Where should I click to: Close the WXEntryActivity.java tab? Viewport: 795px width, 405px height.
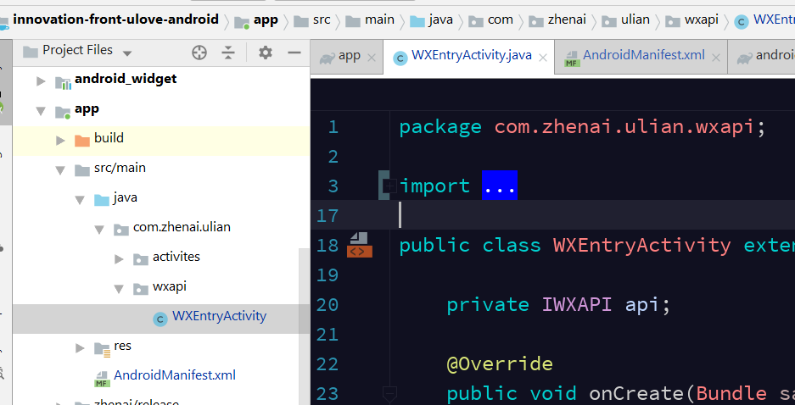542,58
